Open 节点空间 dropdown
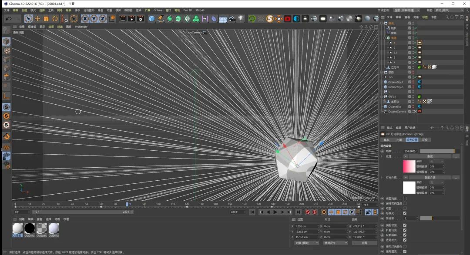This screenshot has width=470, height=255. click(x=406, y=10)
